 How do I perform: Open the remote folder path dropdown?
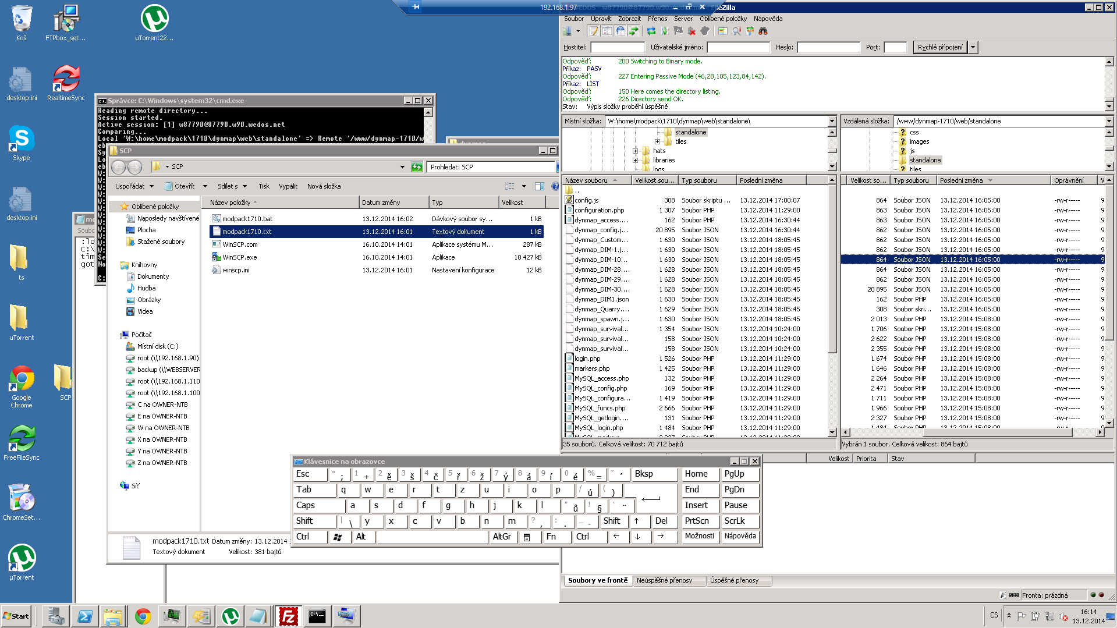(1108, 121)
